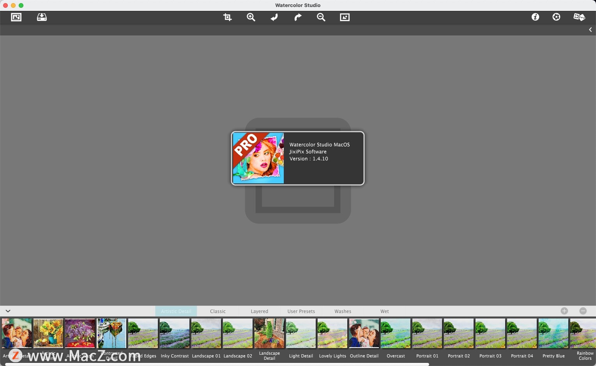This screenshot has width=596, height=366.
Task: Select the Portrait 02 preset thumbnail
Action: 459,333
